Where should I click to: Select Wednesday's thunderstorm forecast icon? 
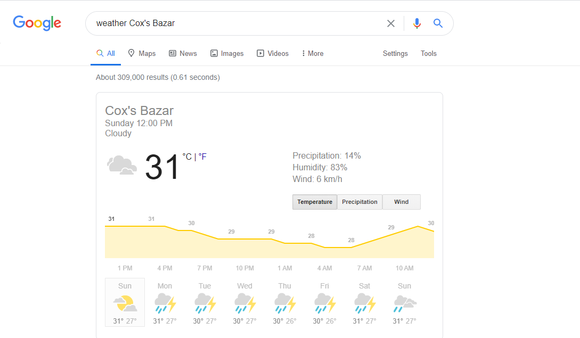(x=244, y=303)
